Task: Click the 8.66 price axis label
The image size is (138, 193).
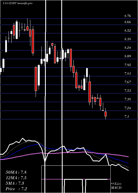Action: coord(128,22)
